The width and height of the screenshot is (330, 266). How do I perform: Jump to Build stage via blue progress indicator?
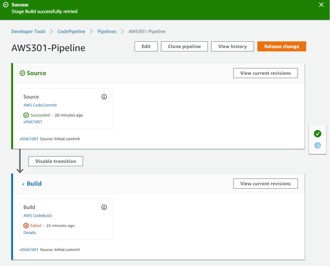coord(317,145)
